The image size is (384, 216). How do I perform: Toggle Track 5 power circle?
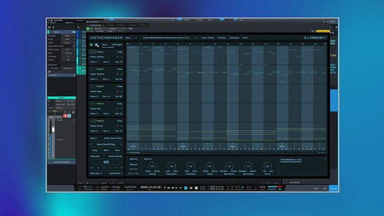click(92, 121)
